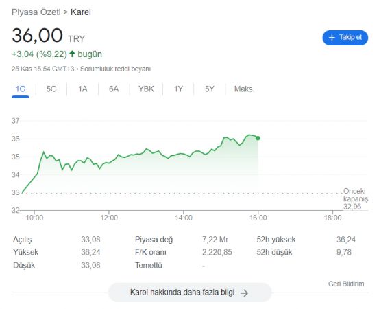Click the green up arrow next to bugün
Image resolution: width=392 pixels, height=309 pixels.
click(x=72, y=54)
